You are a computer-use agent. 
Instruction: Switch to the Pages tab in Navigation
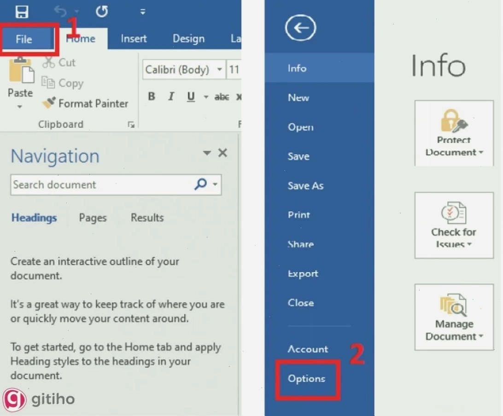click(x=93, y=218)
